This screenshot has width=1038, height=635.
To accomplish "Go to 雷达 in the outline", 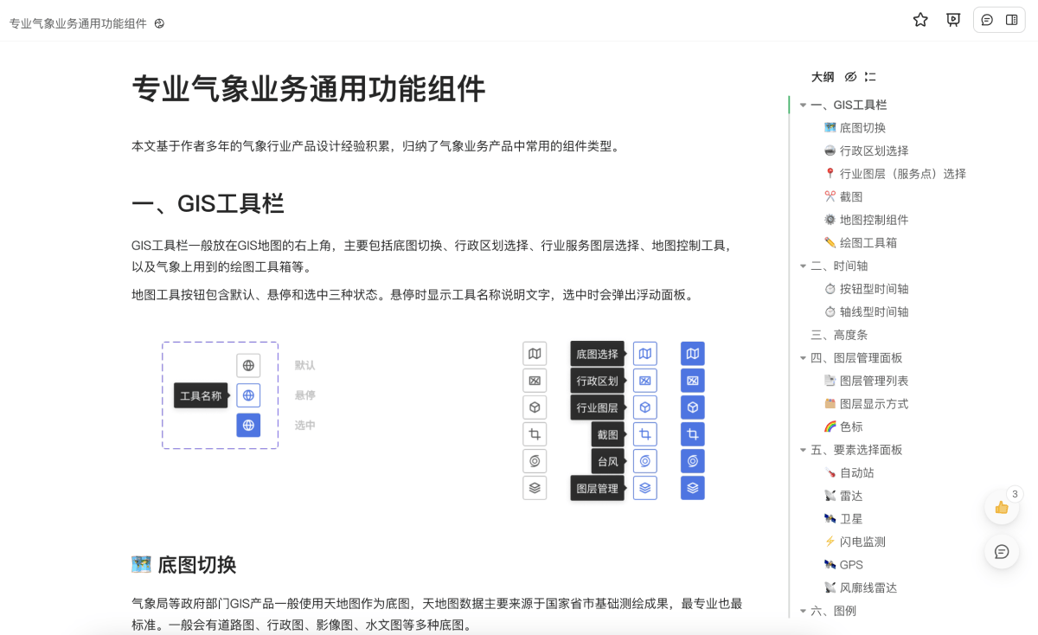I will [x=843, y=496].
